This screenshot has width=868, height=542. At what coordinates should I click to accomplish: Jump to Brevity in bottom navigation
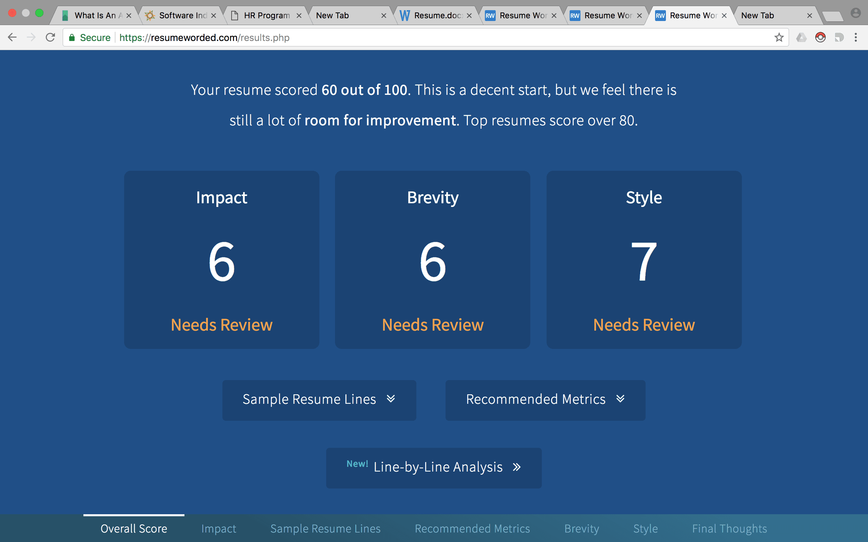[x=581, y=529]
